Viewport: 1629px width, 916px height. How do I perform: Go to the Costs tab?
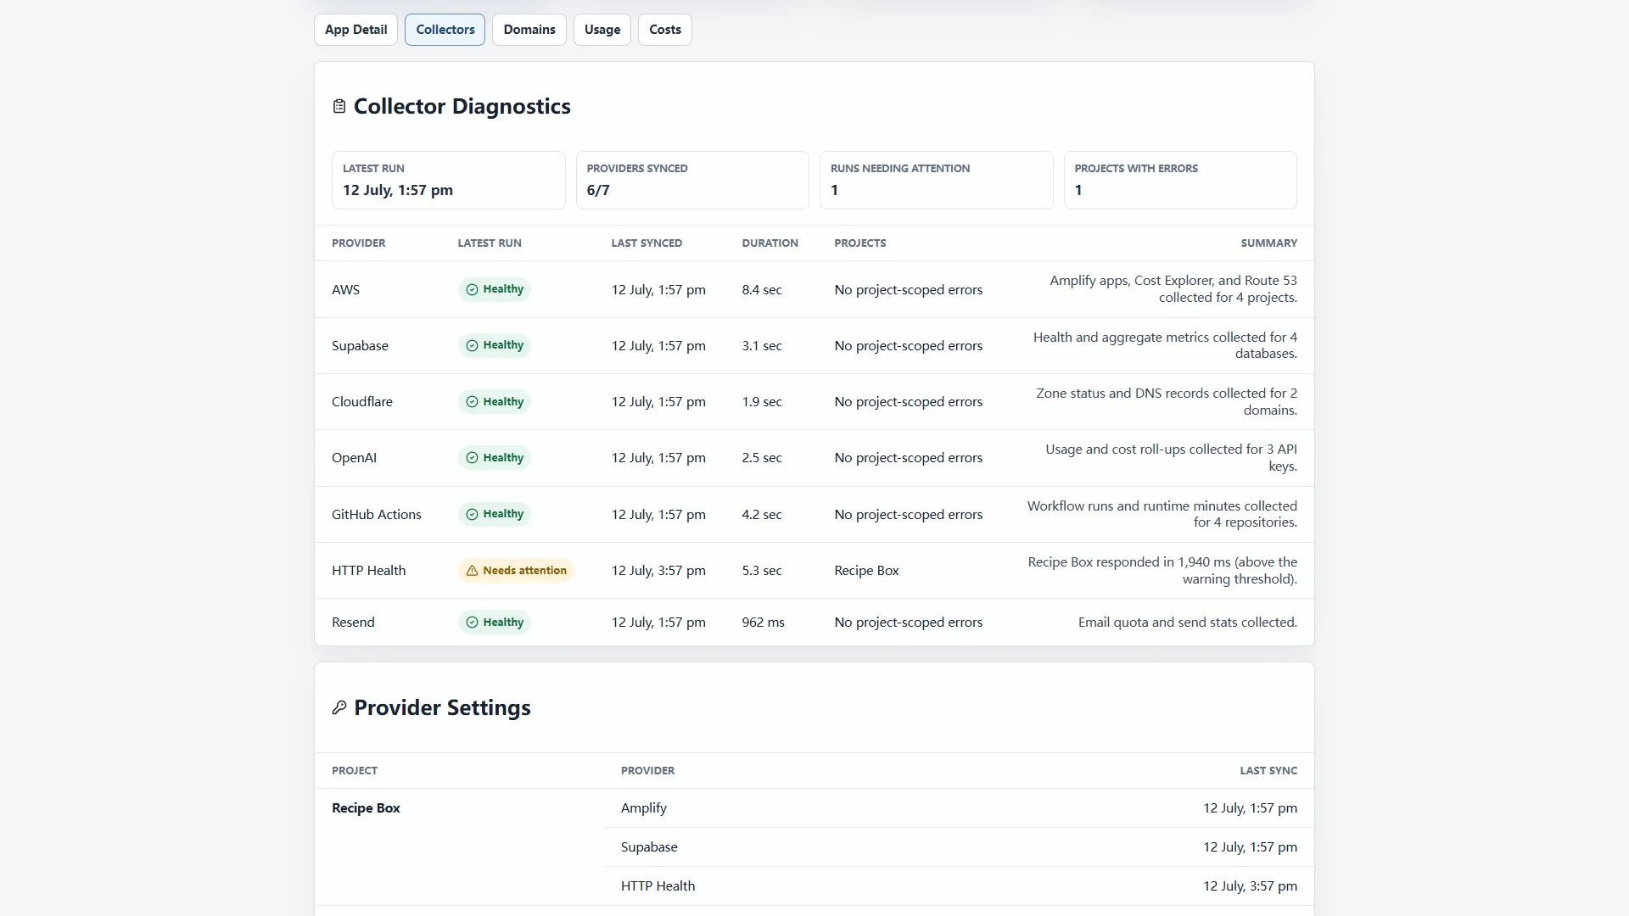tap(665, 30)
